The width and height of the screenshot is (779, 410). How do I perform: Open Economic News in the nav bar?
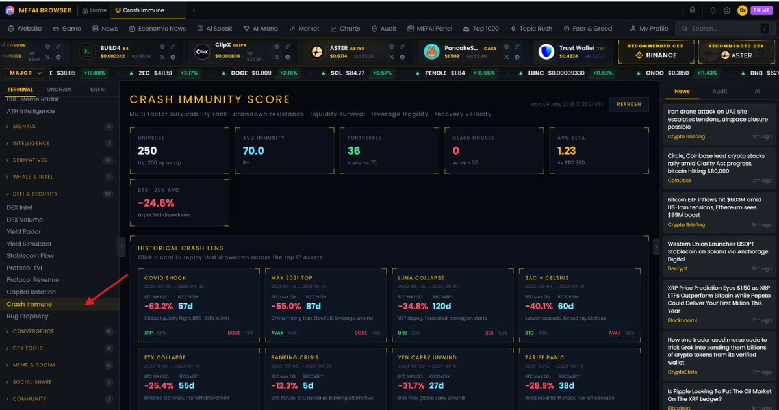(x=157, y=29)
